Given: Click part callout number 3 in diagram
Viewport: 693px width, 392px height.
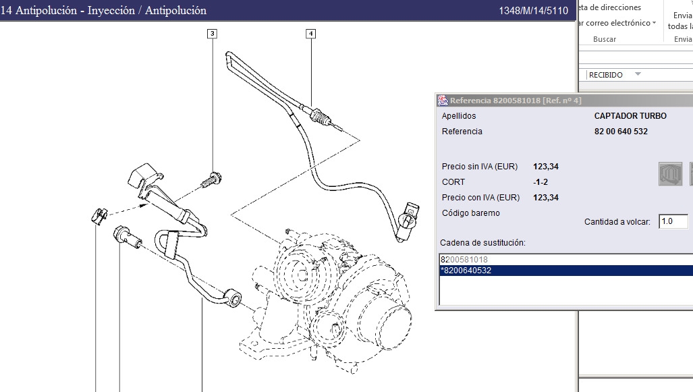Looking at the screenshot, I should tap(212, 34).
